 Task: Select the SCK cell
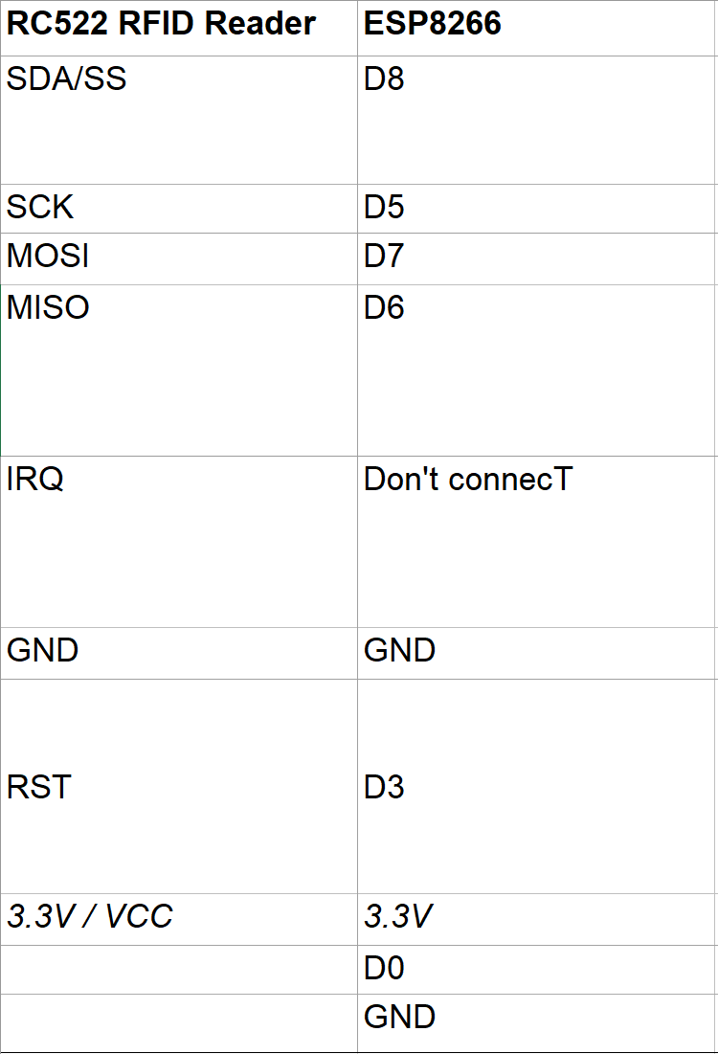coord(40,208)
